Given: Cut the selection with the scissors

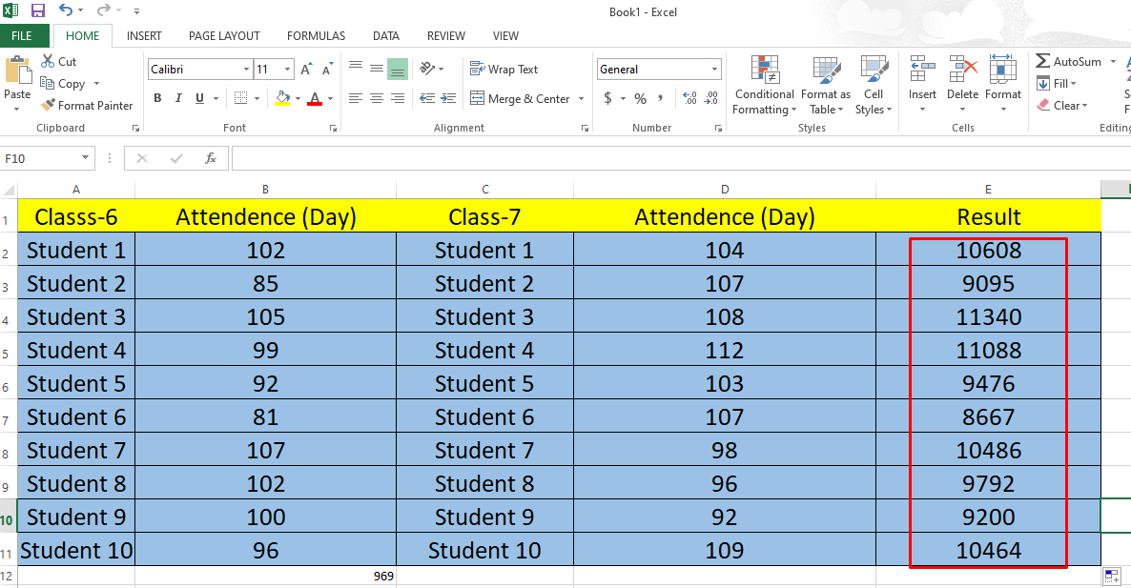Looking at the screenshot, I should [59, 62].
